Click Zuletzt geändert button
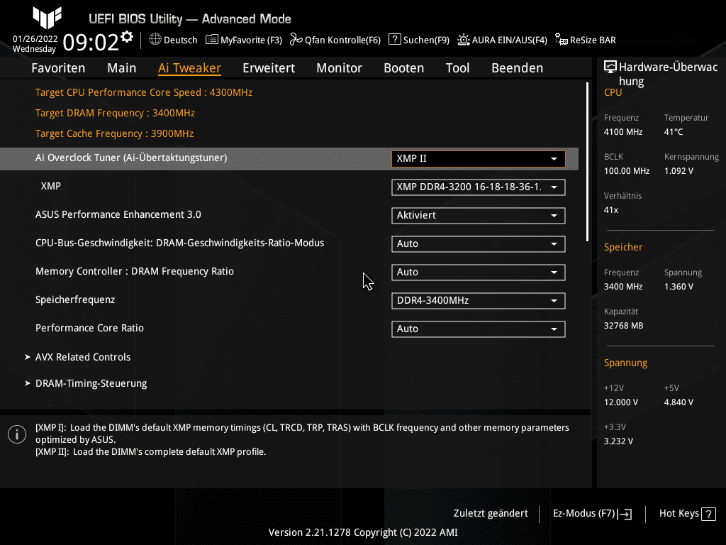 (x=491, y=513)
